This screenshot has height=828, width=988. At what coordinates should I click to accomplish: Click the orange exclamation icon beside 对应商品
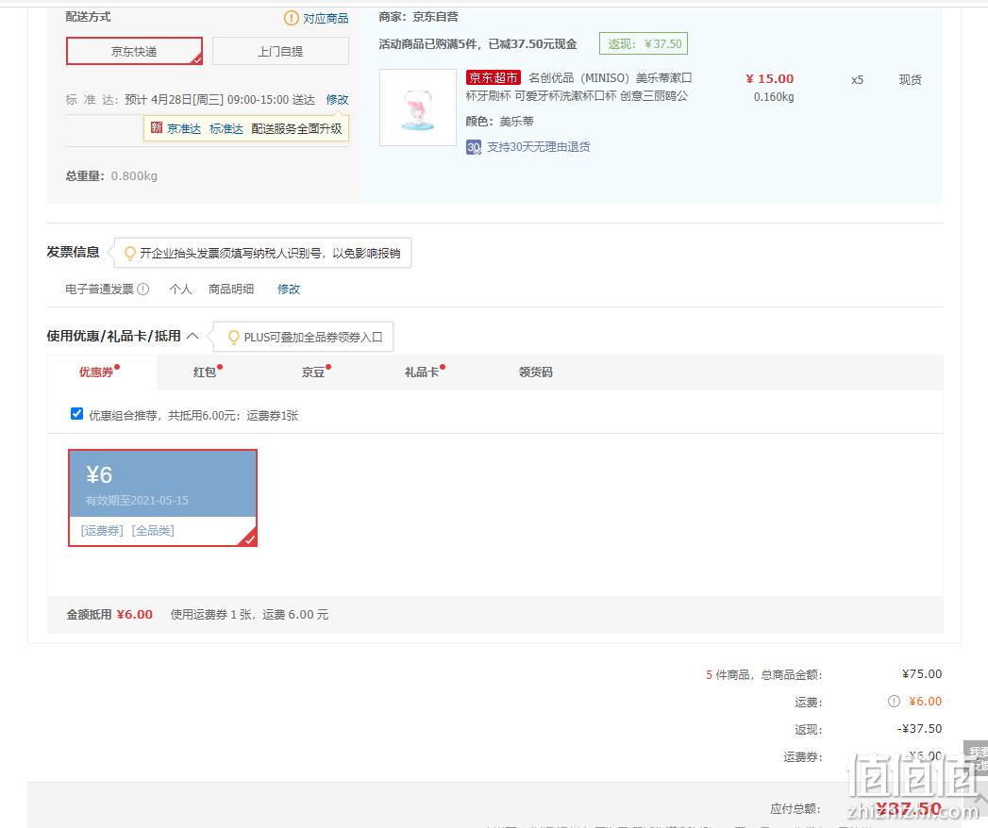[291, 18]
